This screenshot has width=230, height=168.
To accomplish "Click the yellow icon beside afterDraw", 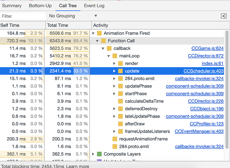I will point(120,124).
